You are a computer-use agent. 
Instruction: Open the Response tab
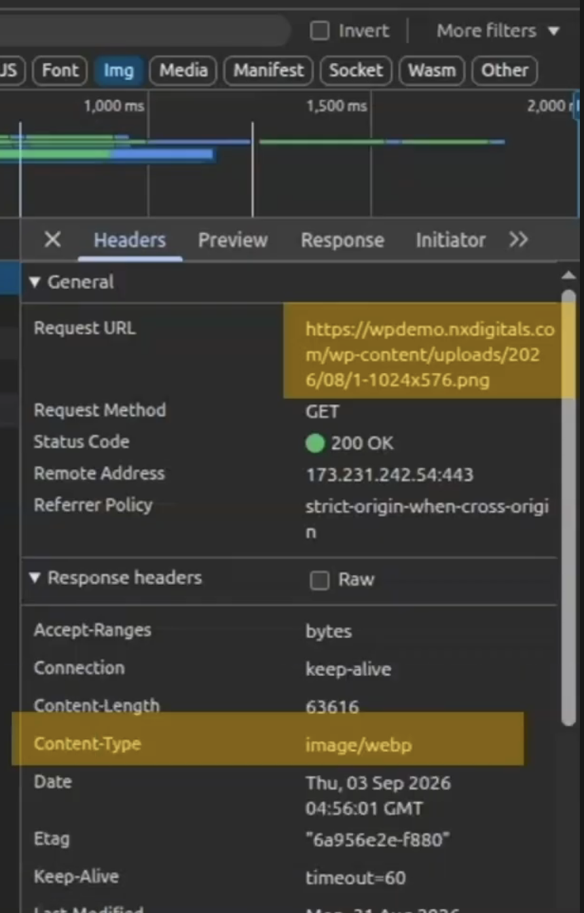pos(342,240)
